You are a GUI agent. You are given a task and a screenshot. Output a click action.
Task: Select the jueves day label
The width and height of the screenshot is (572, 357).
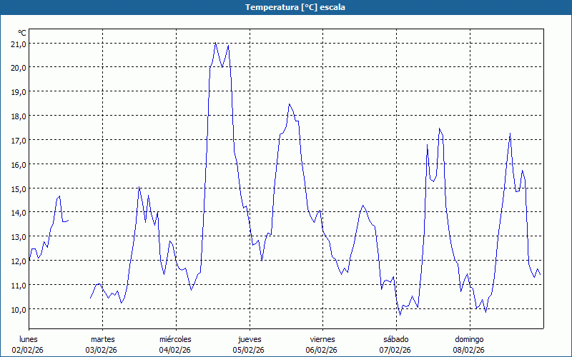point(249,339)
